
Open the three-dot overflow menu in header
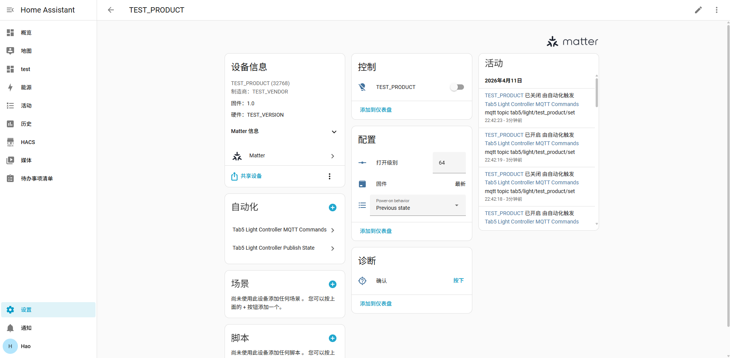(716, 10)
